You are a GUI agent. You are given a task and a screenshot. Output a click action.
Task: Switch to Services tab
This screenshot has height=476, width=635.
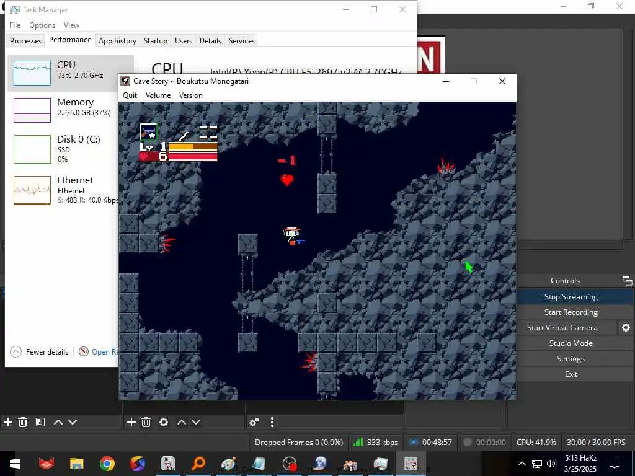coord(242,40)
